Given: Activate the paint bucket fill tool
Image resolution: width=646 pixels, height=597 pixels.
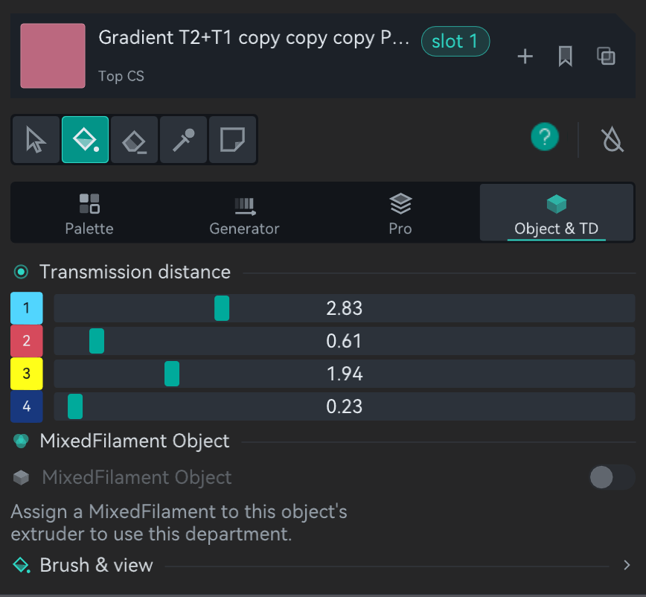Looking at the screenshot, I should pos(86,140).
